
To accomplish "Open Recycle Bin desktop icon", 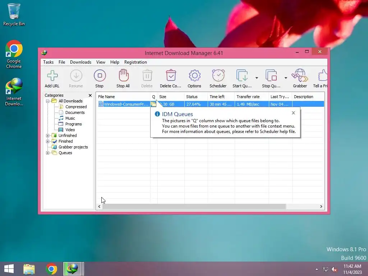I will click(x=14, y=14).
